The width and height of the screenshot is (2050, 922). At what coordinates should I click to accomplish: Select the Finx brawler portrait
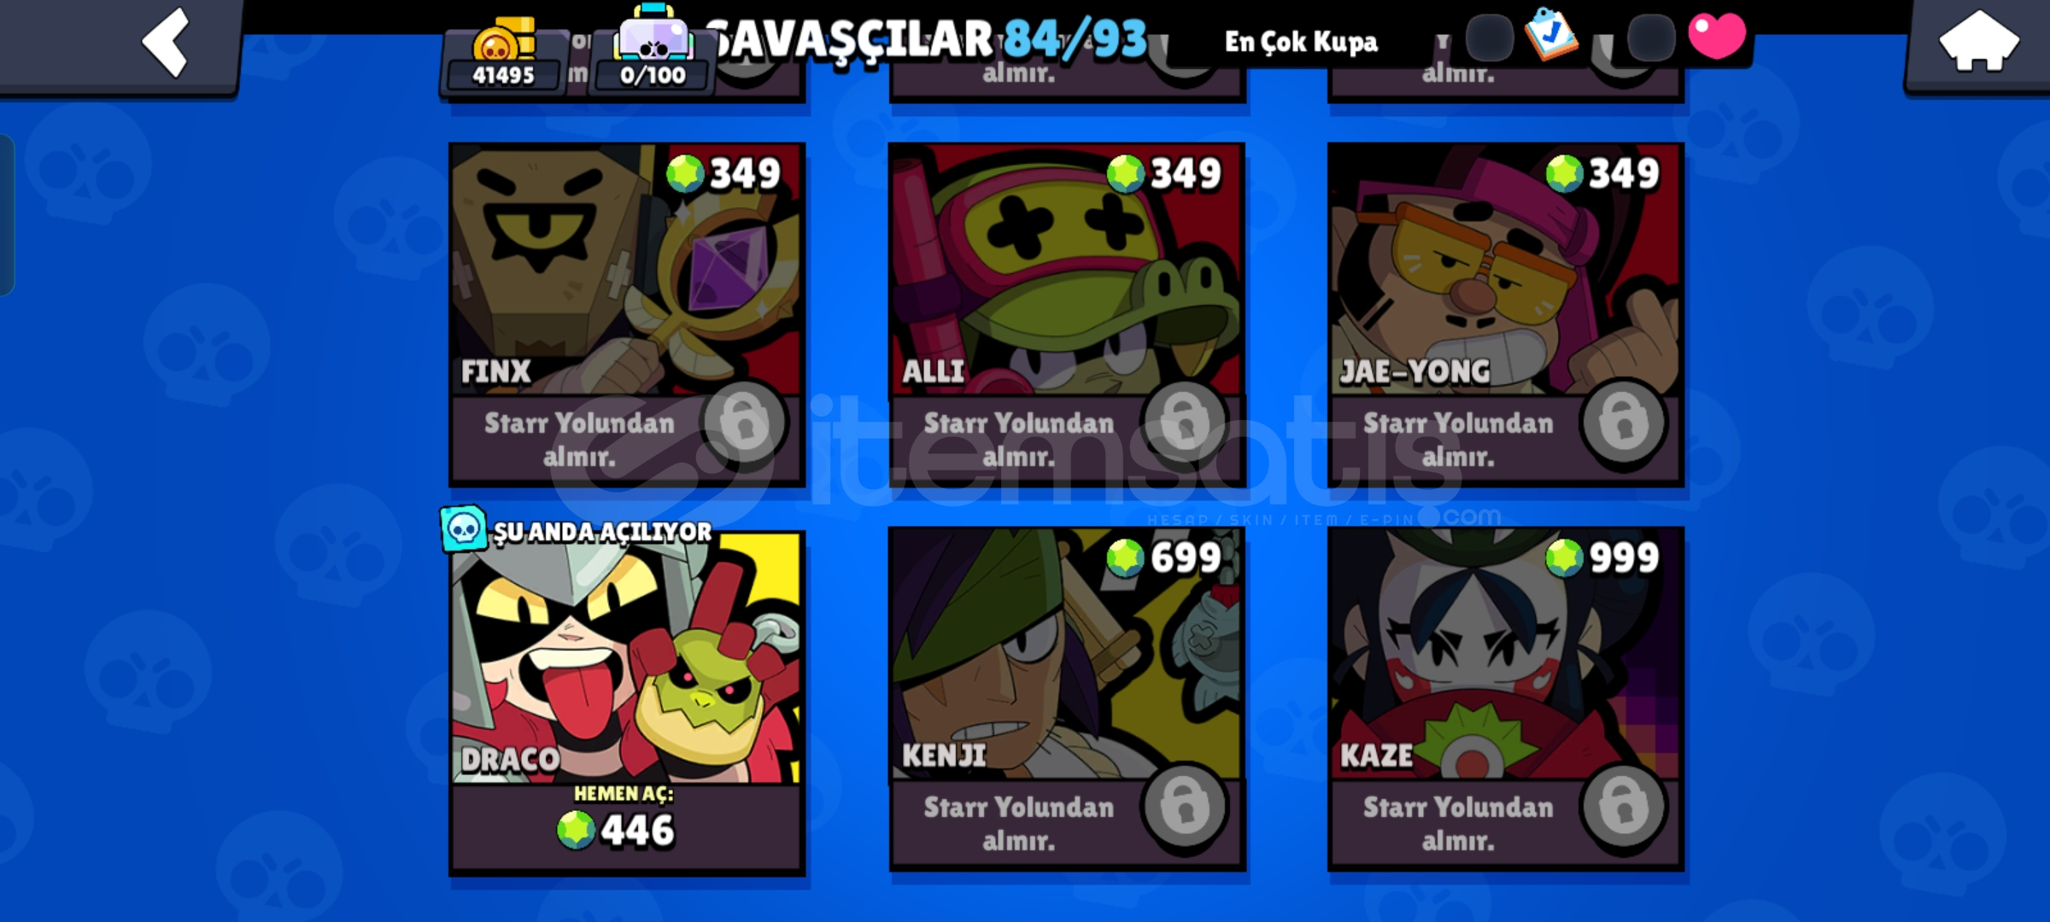tap(627, 270)
